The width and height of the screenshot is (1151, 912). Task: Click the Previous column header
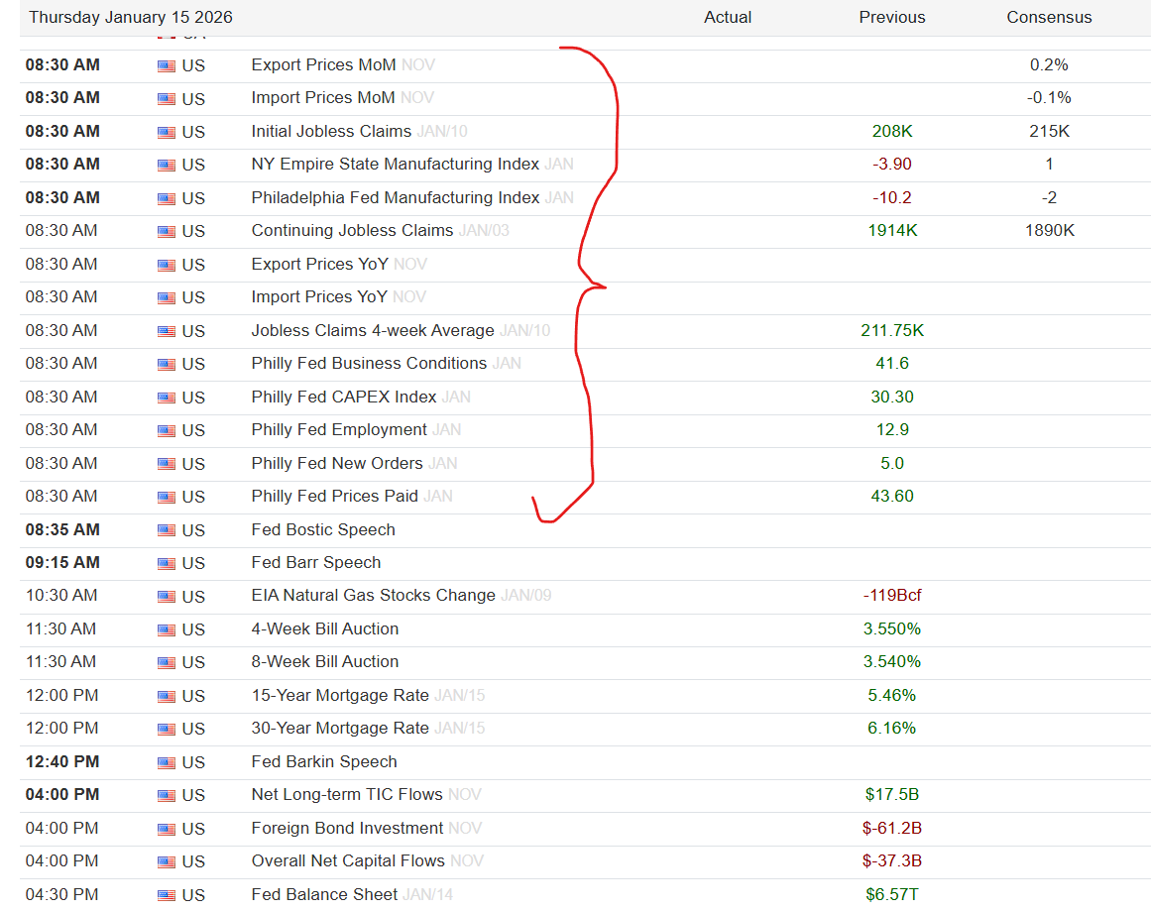pos(891,18)
